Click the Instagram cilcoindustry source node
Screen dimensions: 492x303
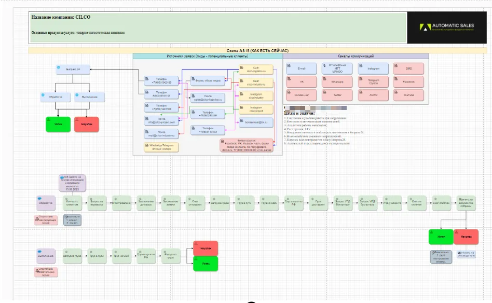256,96
